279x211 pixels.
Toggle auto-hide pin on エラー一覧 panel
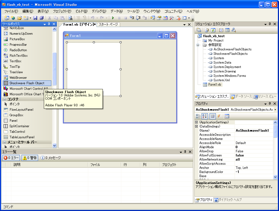coord(185,152)
